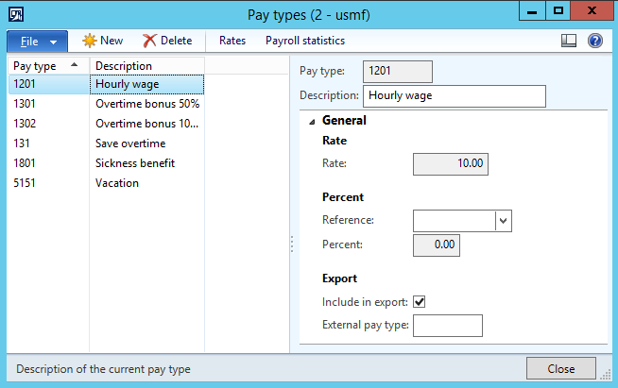
Task: Toggle the Include in export checkbox
Action: click(420, 302)
